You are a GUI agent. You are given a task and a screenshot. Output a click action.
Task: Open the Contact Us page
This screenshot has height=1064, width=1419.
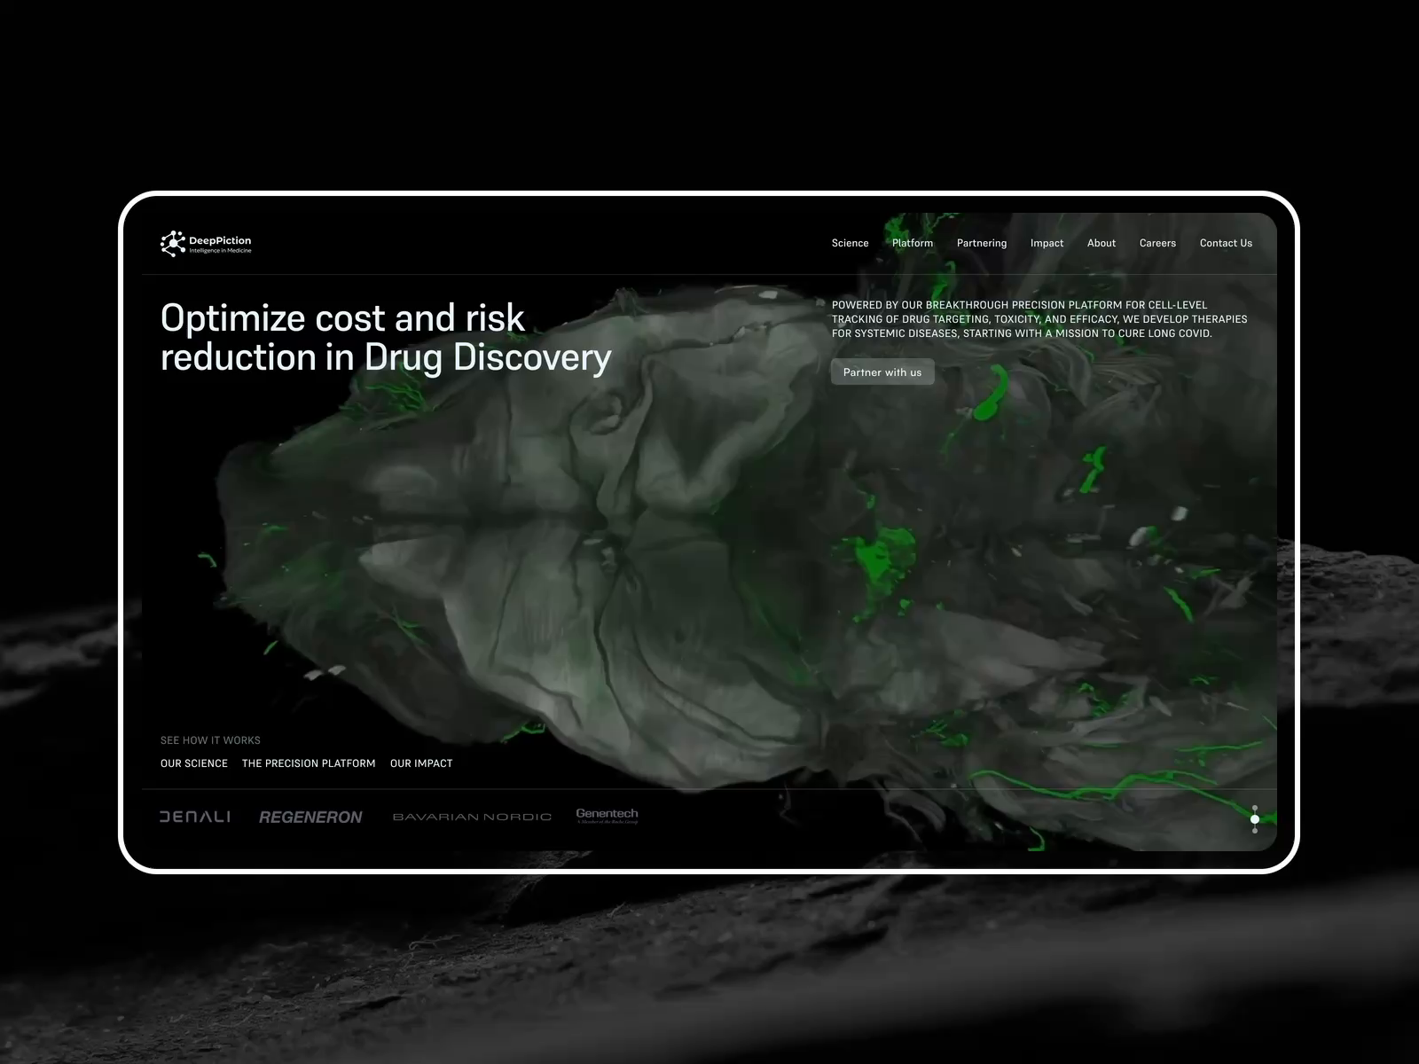1226,243
